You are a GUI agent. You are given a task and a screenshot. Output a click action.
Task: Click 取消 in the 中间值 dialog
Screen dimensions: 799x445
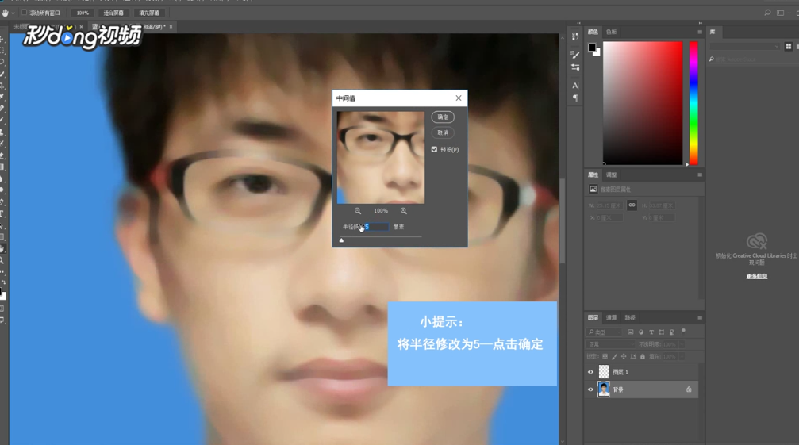tap(443, 133)
